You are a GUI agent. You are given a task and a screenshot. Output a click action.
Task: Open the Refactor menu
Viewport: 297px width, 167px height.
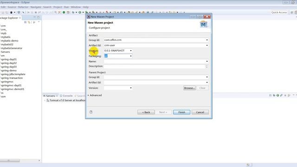pos(23,7)
